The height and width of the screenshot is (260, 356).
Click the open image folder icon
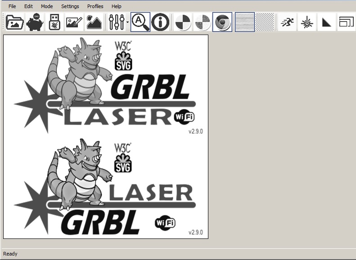15,22
